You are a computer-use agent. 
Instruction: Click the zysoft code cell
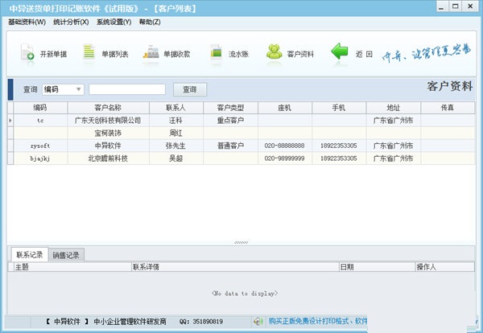[40, 146]
